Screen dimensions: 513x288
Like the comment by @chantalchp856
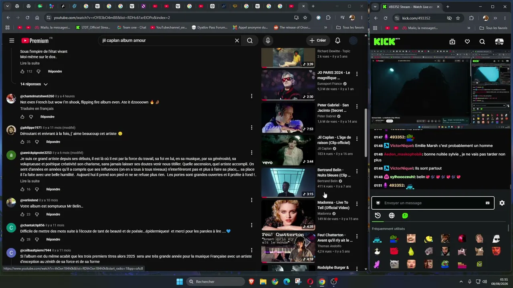click(22, 240)
